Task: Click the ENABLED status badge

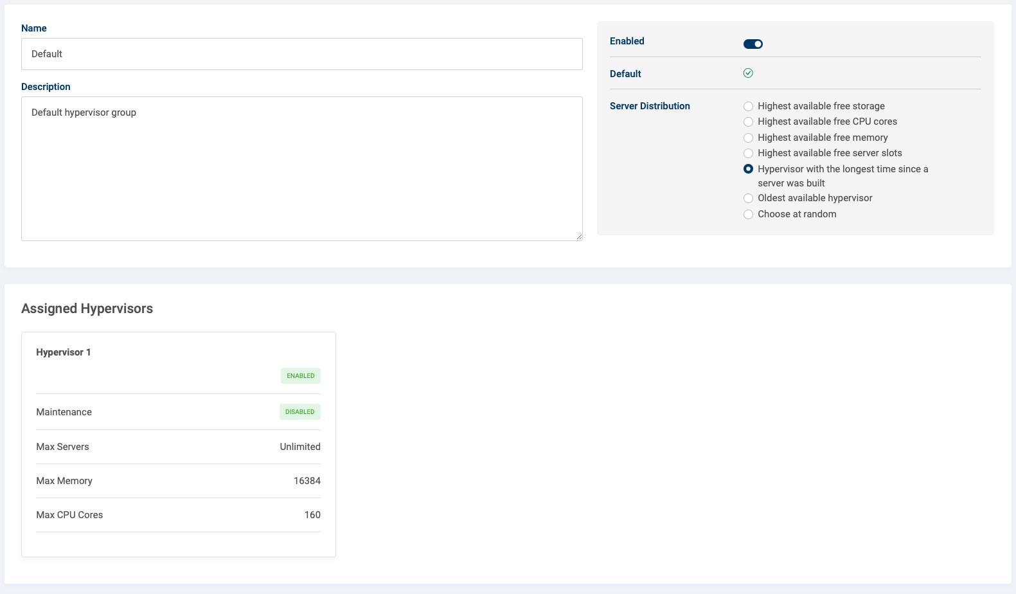Action: [301, 375]
